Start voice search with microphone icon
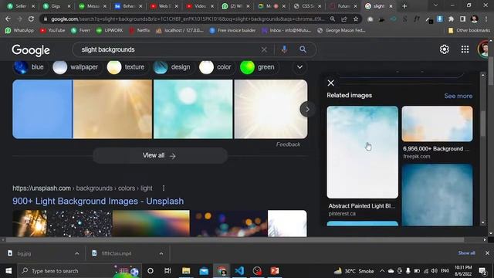Screen dimensions: 494x278 (284, 49)
